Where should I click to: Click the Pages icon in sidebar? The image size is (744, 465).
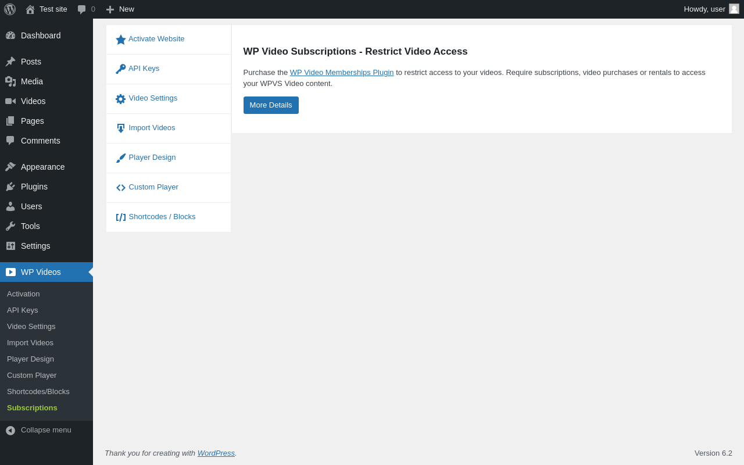pos(10,121)
